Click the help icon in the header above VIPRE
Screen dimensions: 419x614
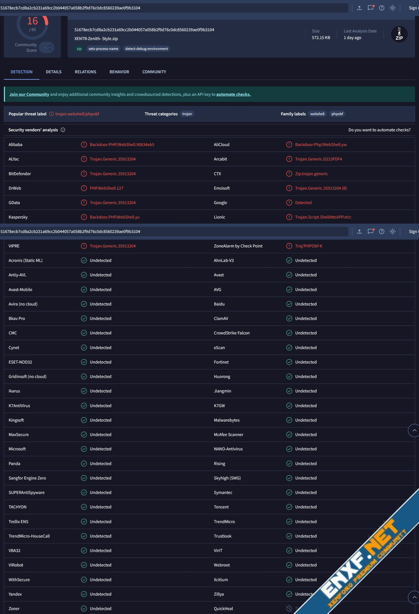coord(382,231)
